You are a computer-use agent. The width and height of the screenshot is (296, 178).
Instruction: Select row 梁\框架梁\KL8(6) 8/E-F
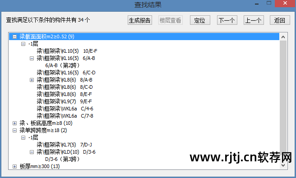click(64, 94)
